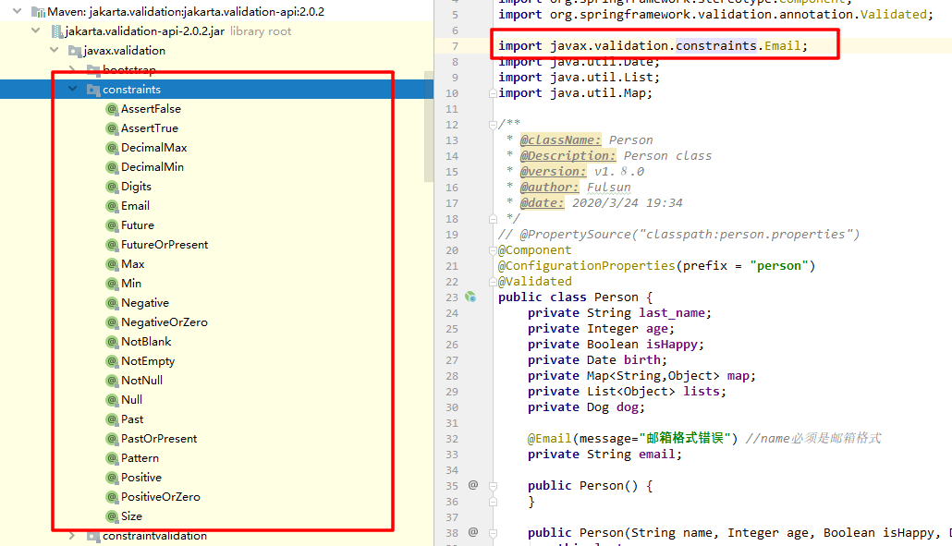Collapse the javax.validation package node
Viewport: 952px width, 546px height.
point(55,51)
